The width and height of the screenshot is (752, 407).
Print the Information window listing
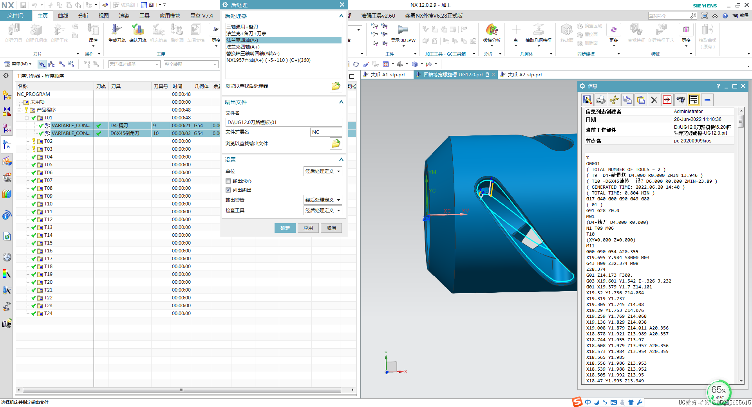pos(600,100)
